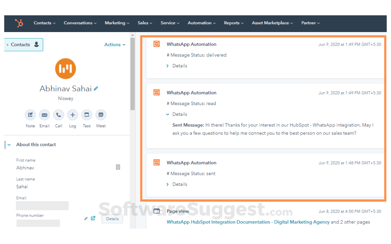The width and height of the screenshot is (391, 244).
Task: Click the Email action icon
Action: pos(44,115)
